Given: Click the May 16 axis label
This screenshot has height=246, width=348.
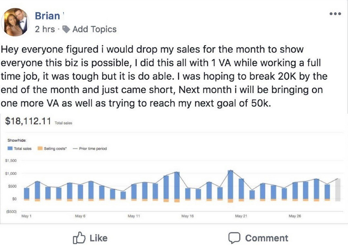Looking at the screenshot, I should point(187,216).
